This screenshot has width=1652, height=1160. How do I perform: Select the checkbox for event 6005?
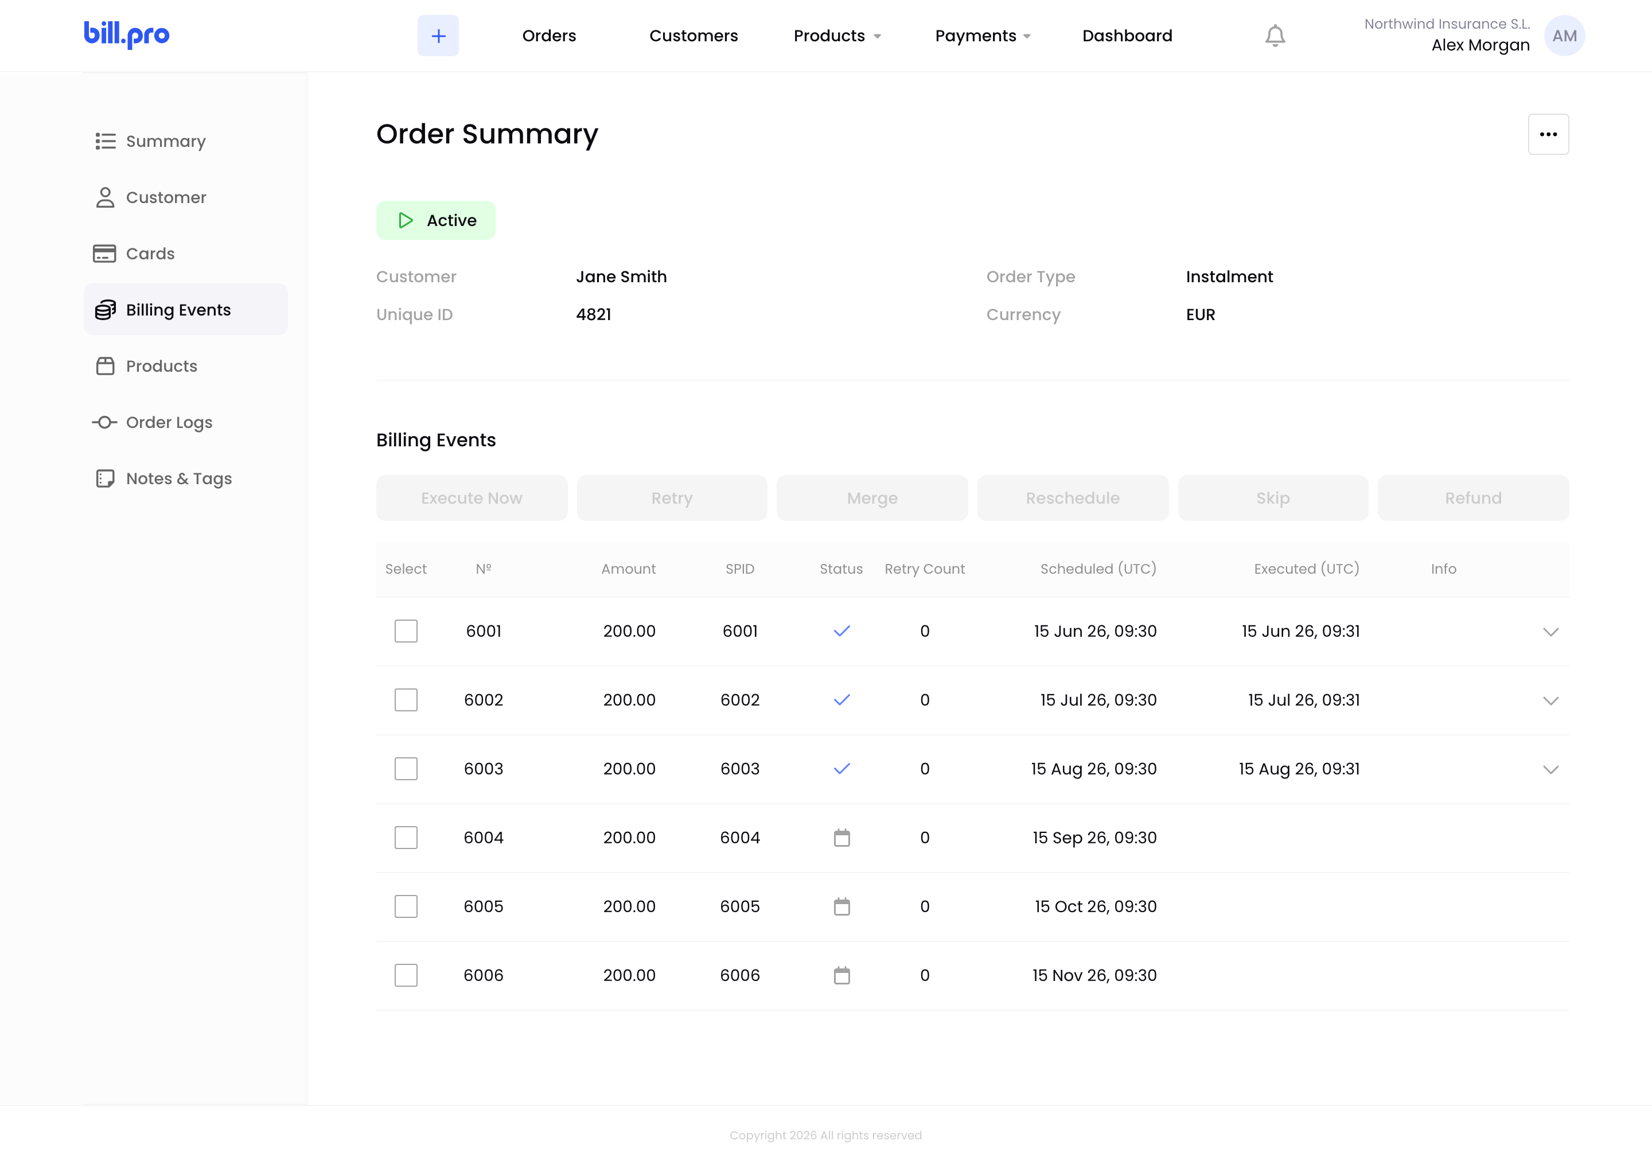tap(406, 906)
